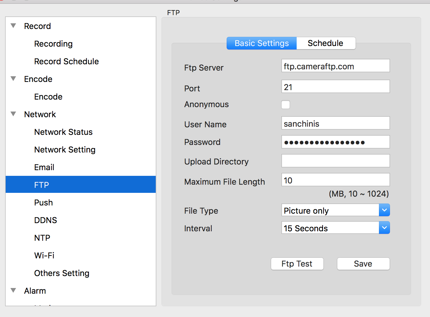Switch to the Schedule tab
The image size is (430, 317).
pos(325,43)
